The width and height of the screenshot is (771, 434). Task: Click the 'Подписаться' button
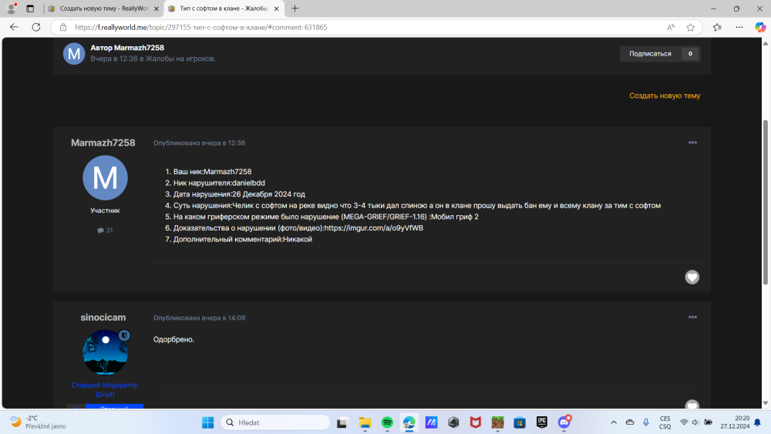pyautogui.click(x=660, y=53)
